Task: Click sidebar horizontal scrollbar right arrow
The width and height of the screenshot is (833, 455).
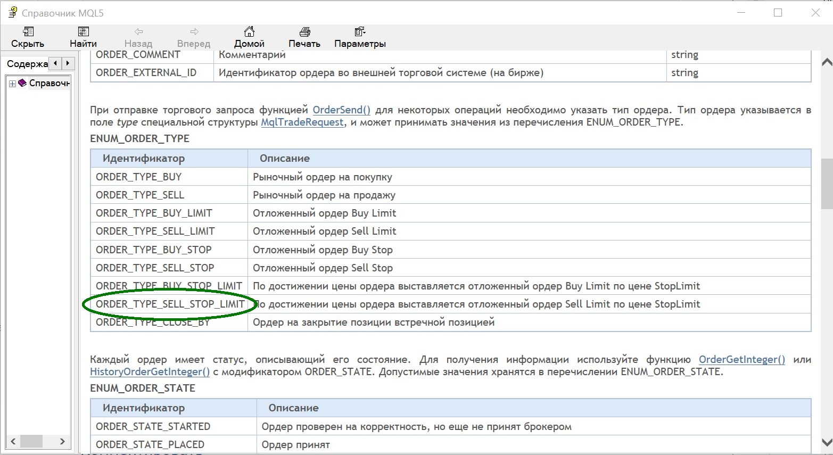Action: tap(62, 441)
